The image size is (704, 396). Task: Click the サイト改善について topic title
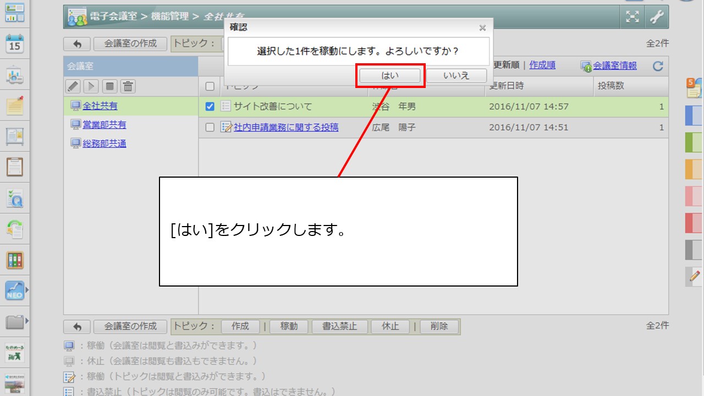[273, 107]
